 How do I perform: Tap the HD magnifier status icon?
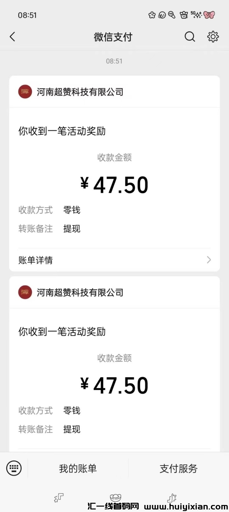pyautogui.click(x=172, y=15)
